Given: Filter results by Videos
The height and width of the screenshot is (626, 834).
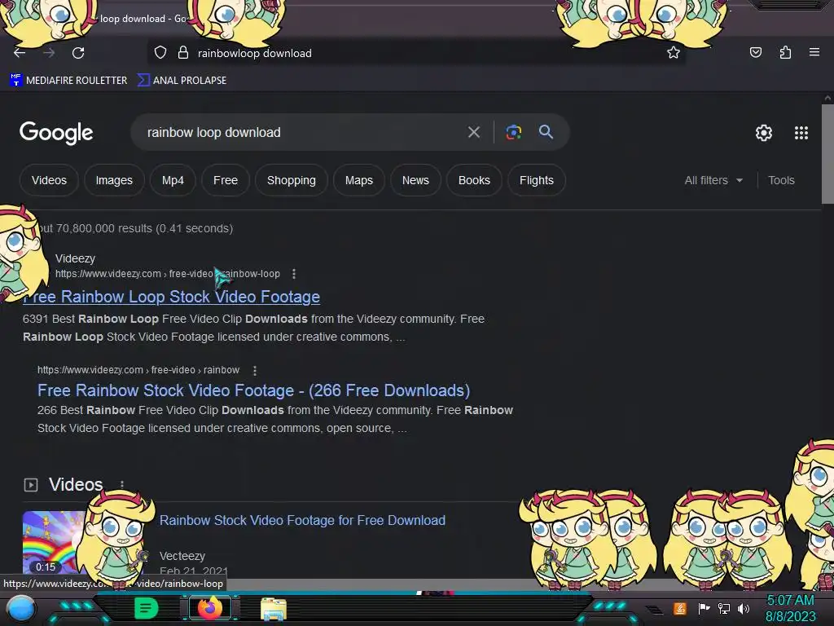Looking at the screenshot, I should point(49,180).
